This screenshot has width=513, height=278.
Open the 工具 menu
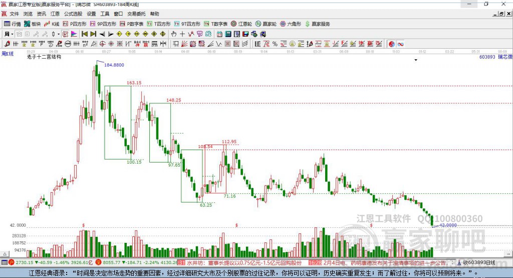point(105,14)
